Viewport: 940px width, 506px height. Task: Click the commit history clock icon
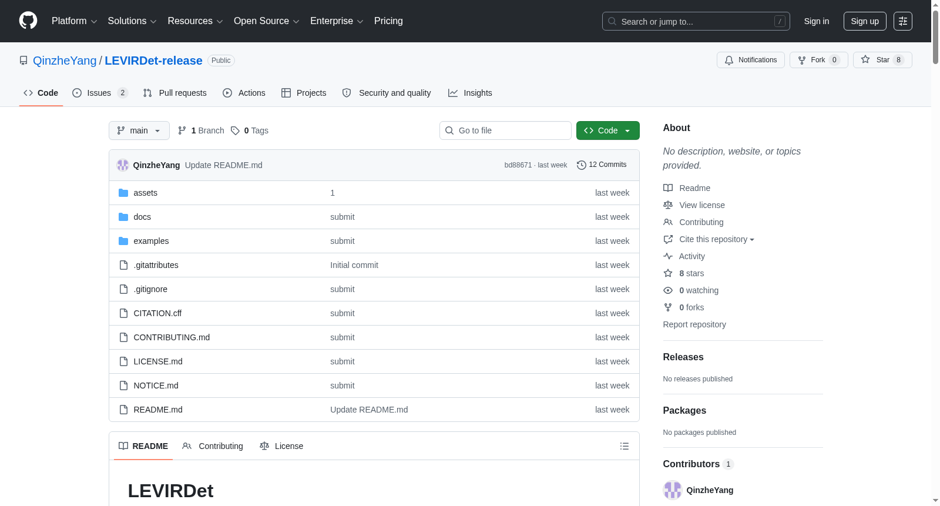coord(582,165)
